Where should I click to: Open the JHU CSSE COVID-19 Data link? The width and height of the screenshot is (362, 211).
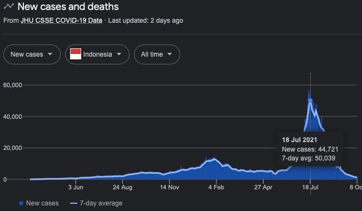[x=61, y=21]
